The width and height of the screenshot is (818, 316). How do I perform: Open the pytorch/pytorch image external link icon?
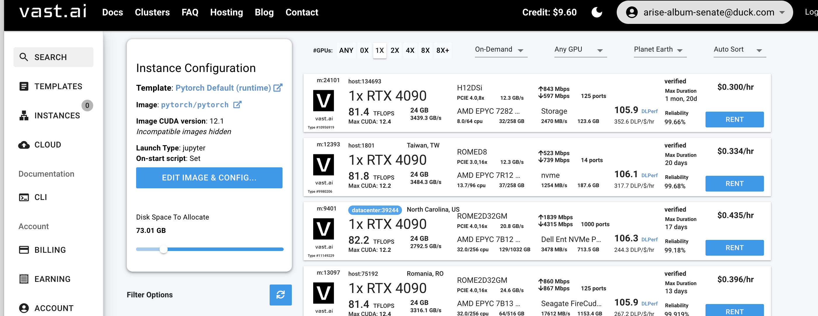(237, 105)
